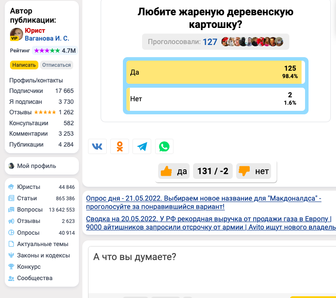Open author name 'Ваганова И. С.' link
336x298 pixels.
point(47,38)
